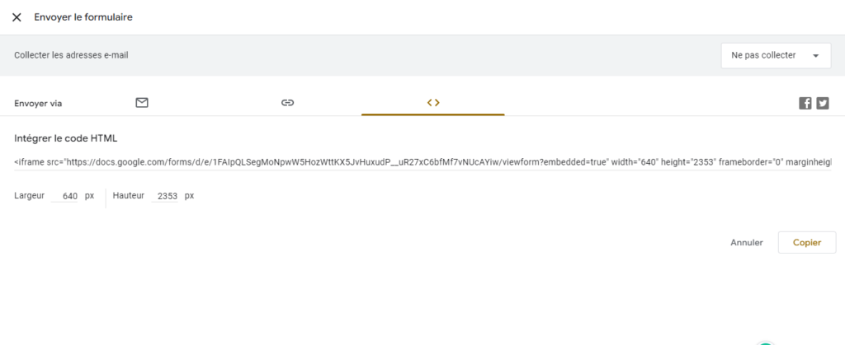Image resolution: width=845 pixels, height=345 pixels.
Task: Click the Intégrer le code HTML heading
Action: tap(66, 138)
